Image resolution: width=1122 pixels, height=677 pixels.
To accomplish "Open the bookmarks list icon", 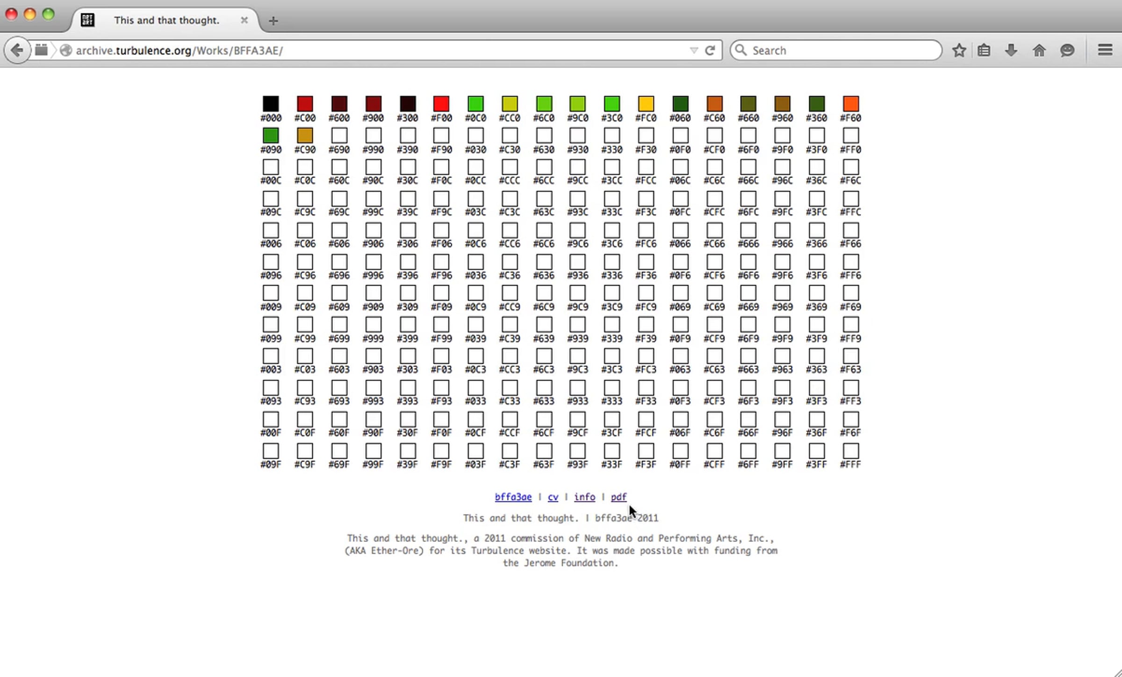I will (x=984, y=50).
